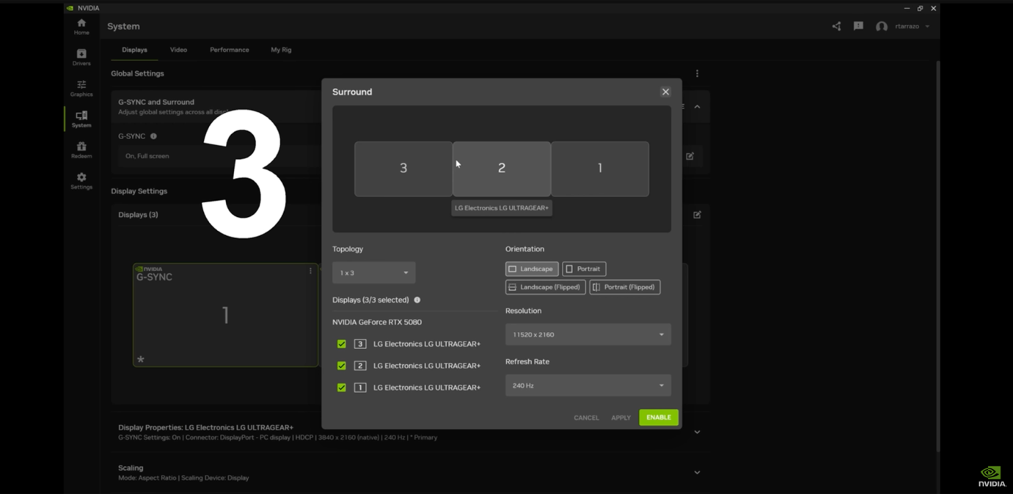Uncheck display 1 LG ULTRAGEAR+ checkbox
Screen dimensions: 1013x494
click(x=342, y=388)
